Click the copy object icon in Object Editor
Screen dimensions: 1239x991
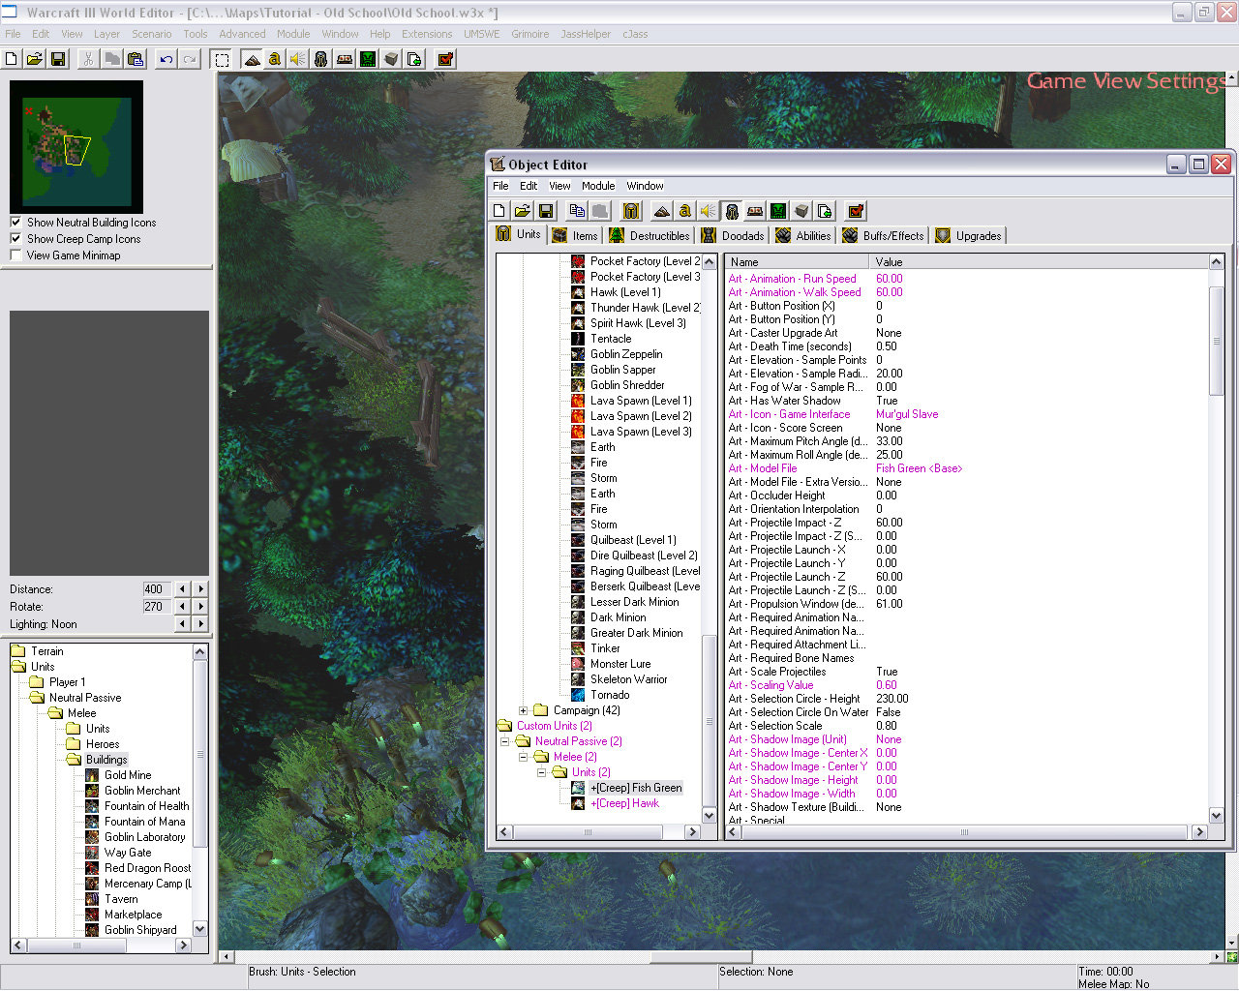[577, 211]
